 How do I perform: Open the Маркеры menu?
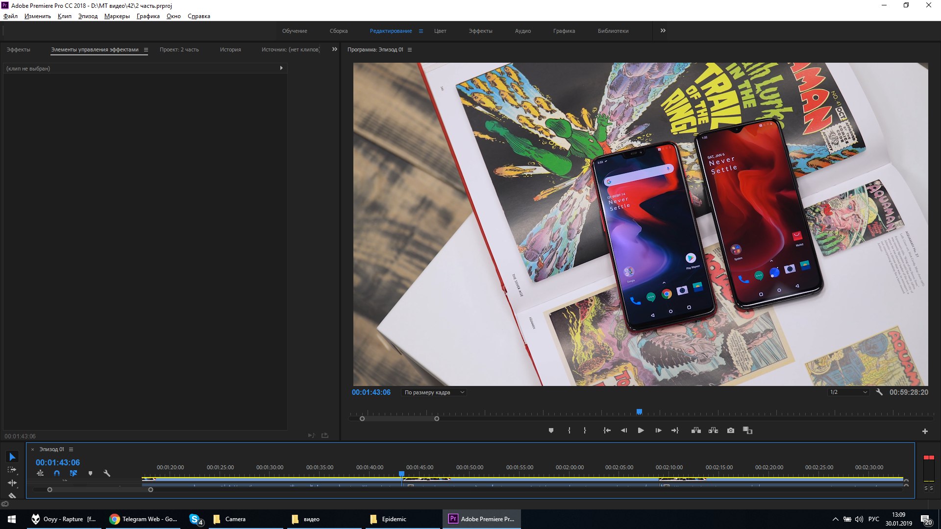pyautogui.click(x=117, y=16)
